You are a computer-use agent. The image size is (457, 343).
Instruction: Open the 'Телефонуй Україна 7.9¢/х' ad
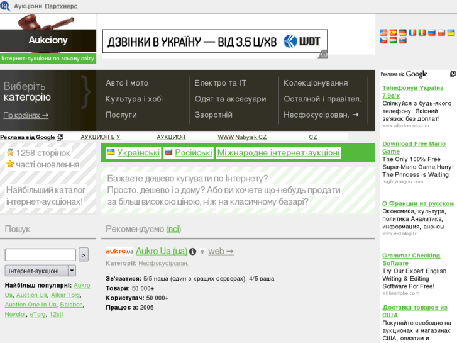413,92
